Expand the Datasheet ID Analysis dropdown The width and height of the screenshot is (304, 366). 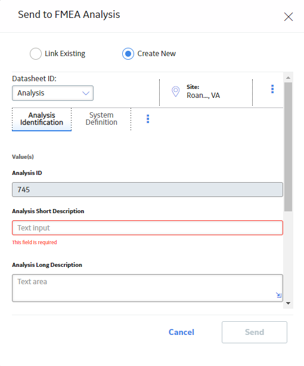point(52,93)
